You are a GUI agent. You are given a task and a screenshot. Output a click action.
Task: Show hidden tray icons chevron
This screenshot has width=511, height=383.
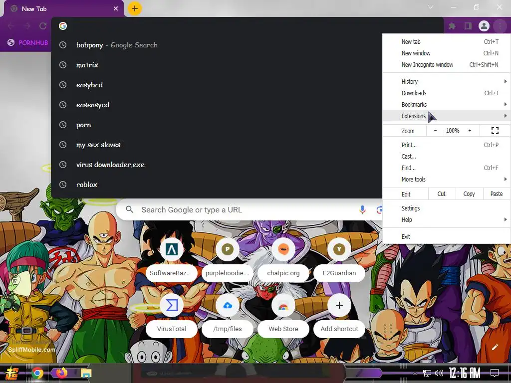click(x=415, y=373)
